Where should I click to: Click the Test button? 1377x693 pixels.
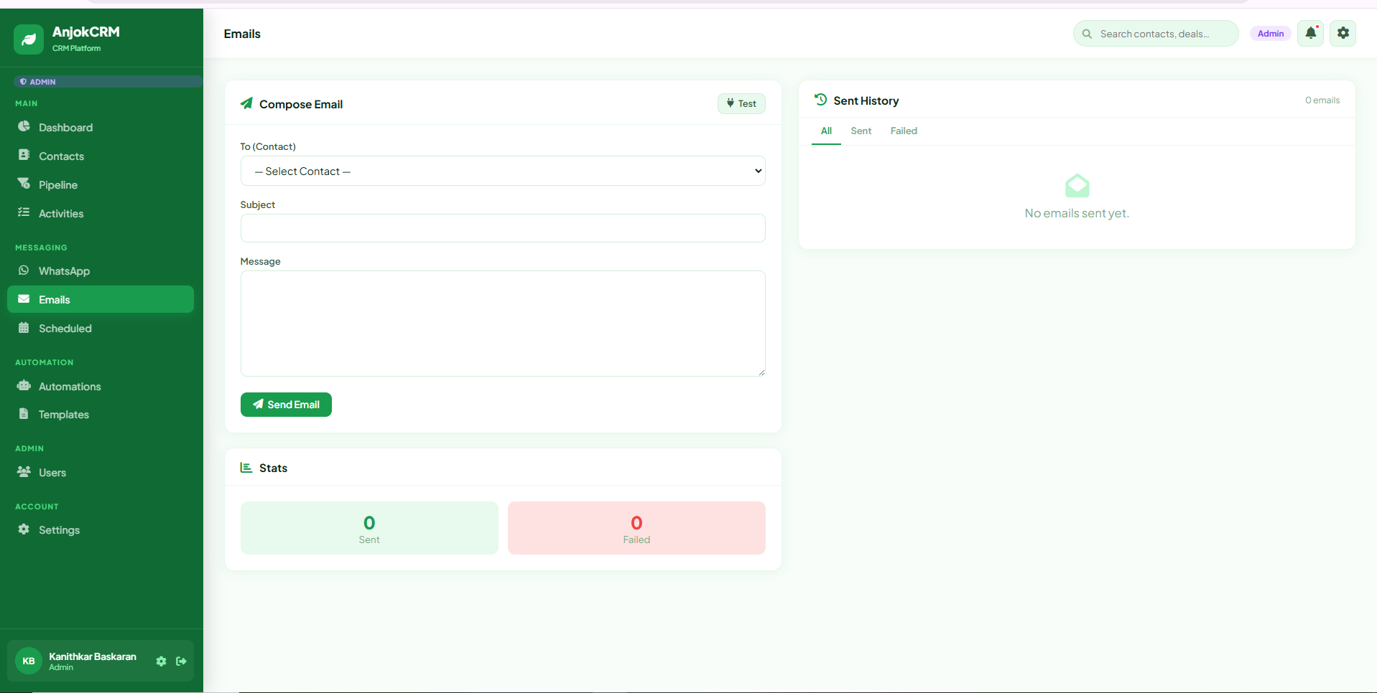pyautogui.click(x=741, y=104)
